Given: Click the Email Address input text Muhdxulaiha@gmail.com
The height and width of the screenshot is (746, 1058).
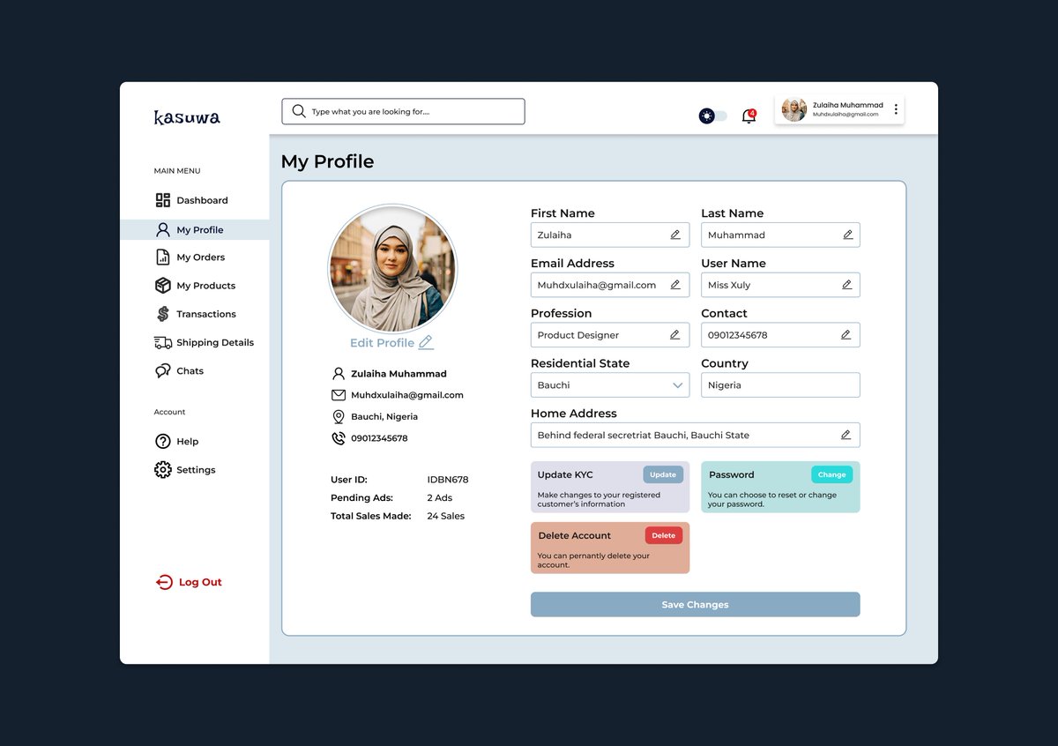Looking at the screenshot, I should tap(597, 285).
